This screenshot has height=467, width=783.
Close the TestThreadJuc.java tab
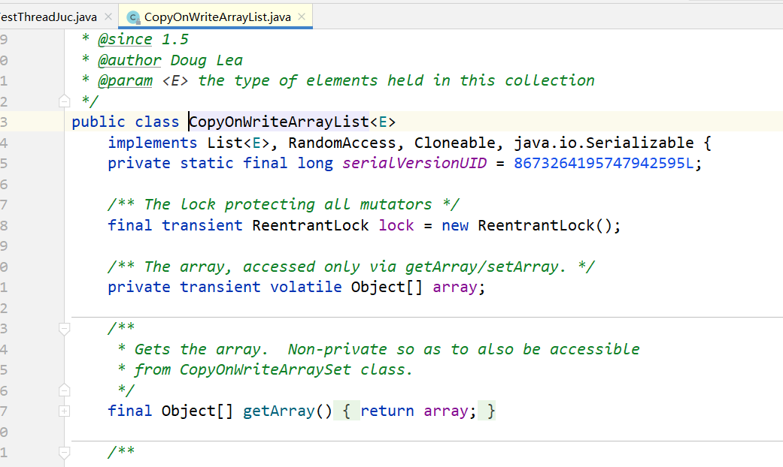(108, 17)
